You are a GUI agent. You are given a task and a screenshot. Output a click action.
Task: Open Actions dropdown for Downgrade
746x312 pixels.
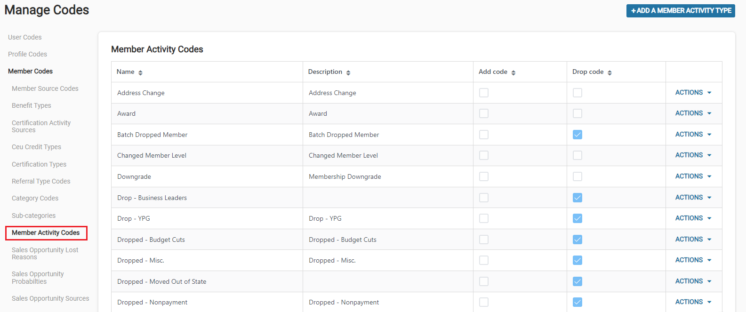[693, 176]
